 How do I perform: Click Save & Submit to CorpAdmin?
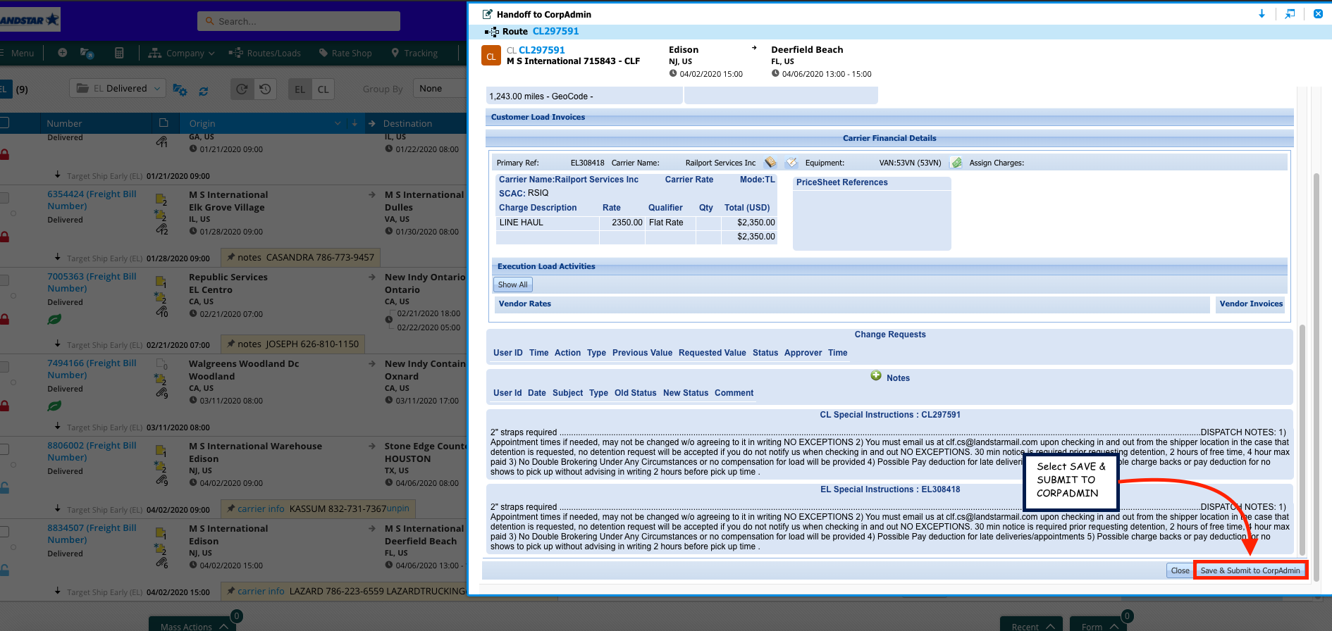click(x=1250, y=570)
